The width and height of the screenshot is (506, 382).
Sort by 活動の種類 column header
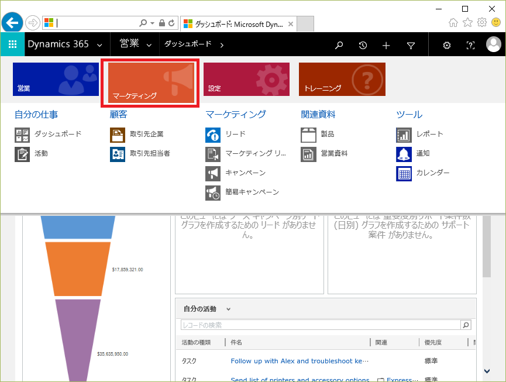[x=196, y=342]
